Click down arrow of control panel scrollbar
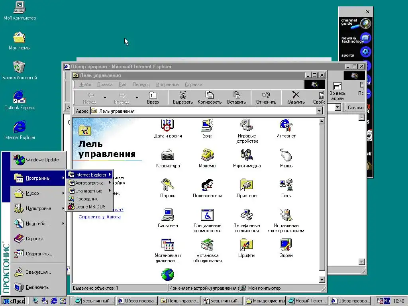 (322, 280)
